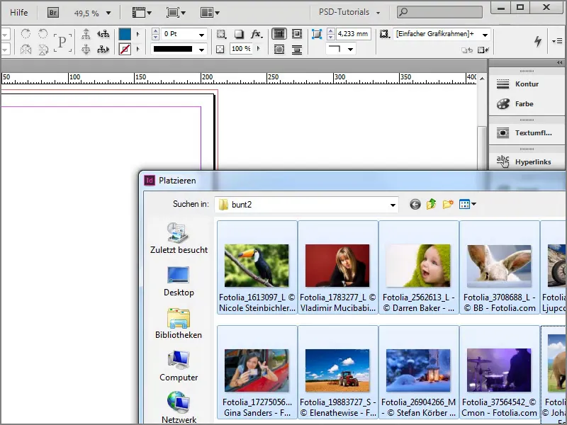Select Fotolia_1783277_L woman thumbnail

click(338, 267)
